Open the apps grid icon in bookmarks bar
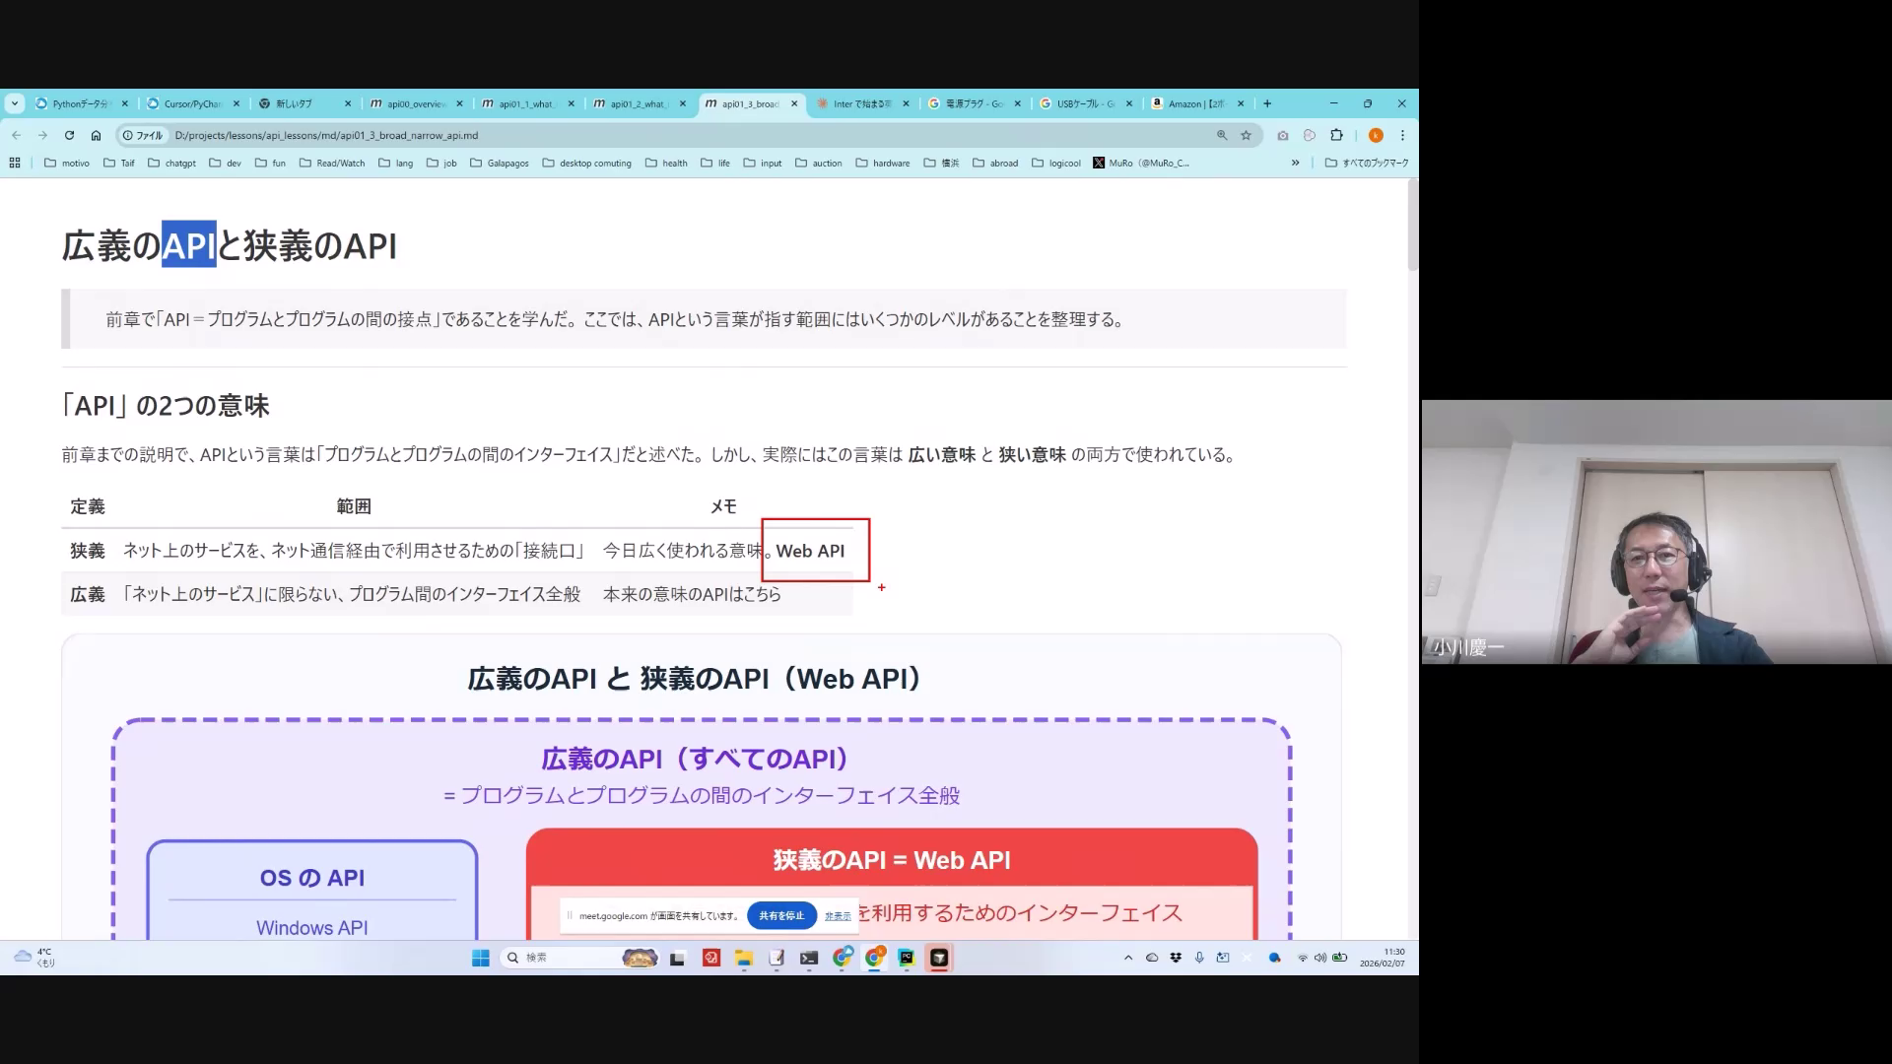Image resolution: width=1892 pixels, height=1064 pixels. [15, 163]
